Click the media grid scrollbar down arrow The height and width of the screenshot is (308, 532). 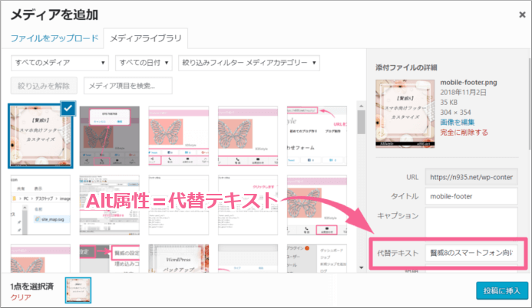[361, 267]
